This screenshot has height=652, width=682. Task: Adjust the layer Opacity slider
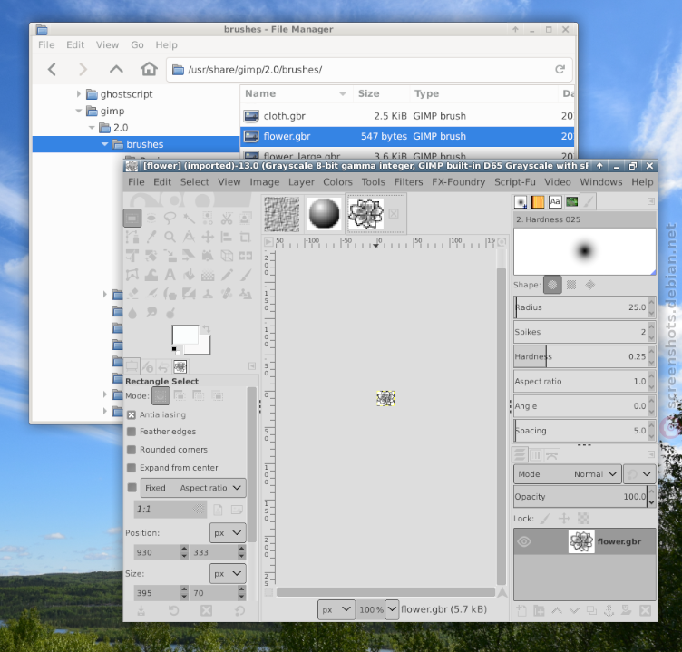pos(580,497)
